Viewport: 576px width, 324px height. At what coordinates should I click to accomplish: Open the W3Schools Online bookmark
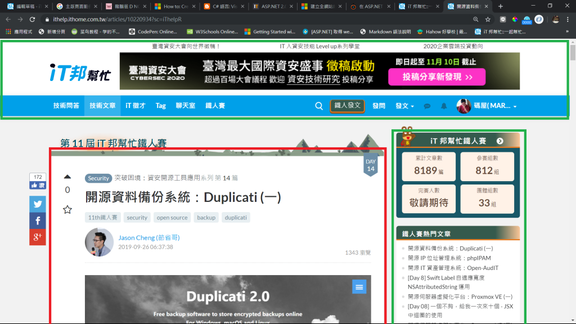click(x=212, y=32)
